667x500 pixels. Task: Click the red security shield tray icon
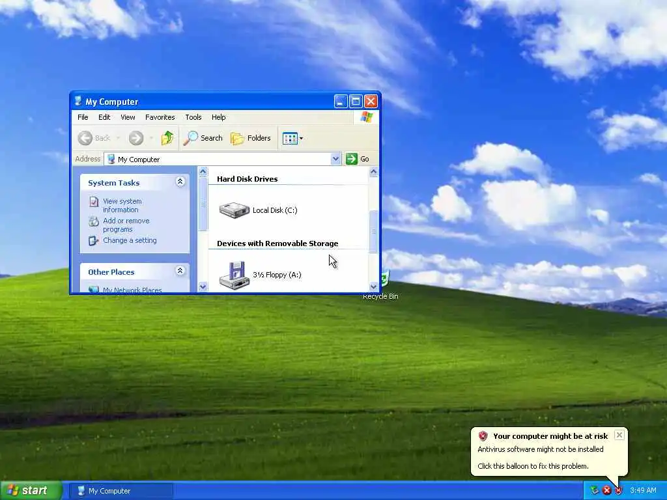[619, 491]
